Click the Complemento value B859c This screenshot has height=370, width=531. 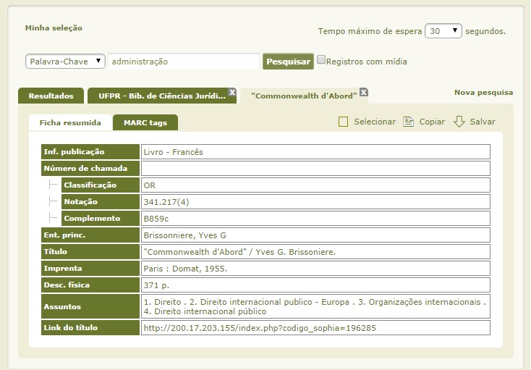click(156, 219)
